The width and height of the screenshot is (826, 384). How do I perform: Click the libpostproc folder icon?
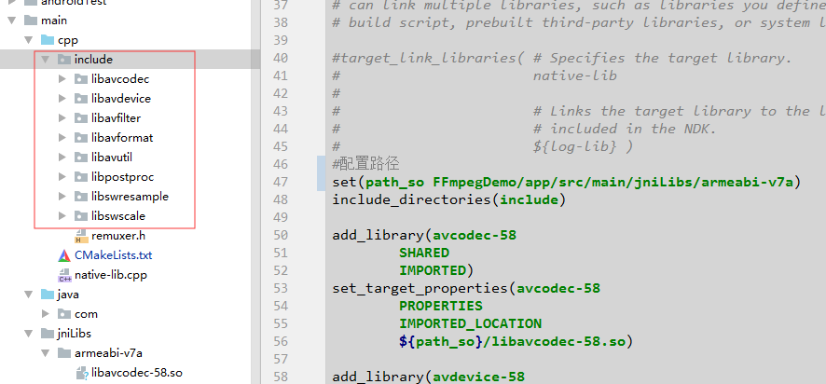point(80,176)
